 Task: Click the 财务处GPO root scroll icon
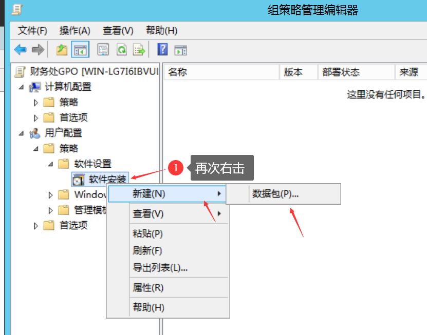tap(20, 71)
